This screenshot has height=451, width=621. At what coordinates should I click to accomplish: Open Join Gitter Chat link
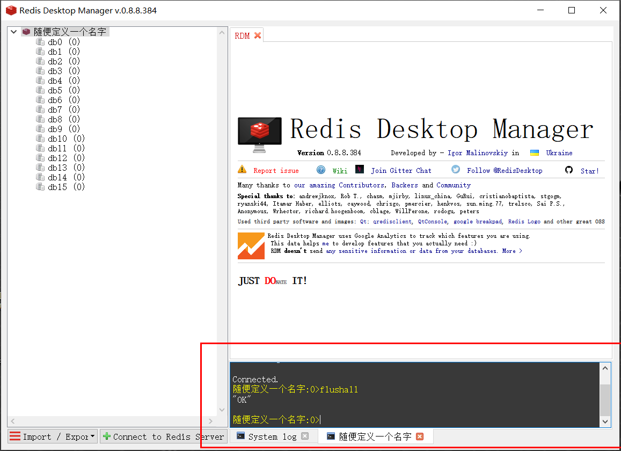point(401,171)
